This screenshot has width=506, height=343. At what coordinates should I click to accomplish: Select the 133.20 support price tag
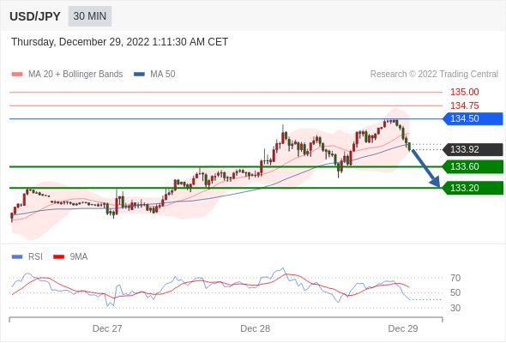click(x=473, y=188)
